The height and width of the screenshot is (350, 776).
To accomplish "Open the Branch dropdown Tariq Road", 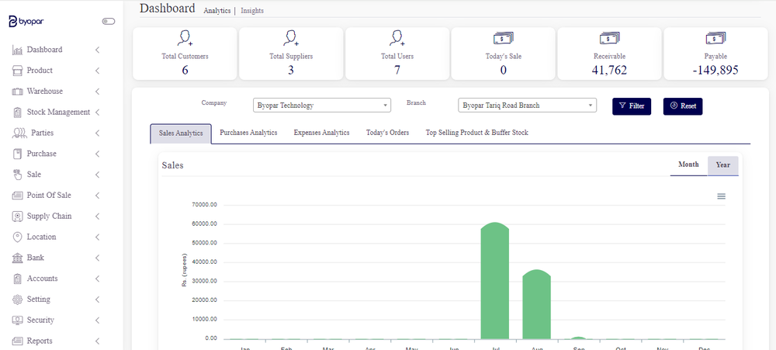I will (x=528, y=106).
